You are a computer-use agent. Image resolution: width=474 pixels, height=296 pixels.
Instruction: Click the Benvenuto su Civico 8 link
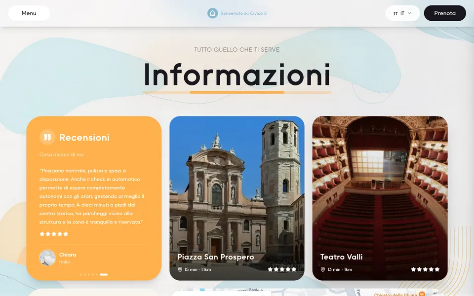pyautogui.click(x=243, y=13)
